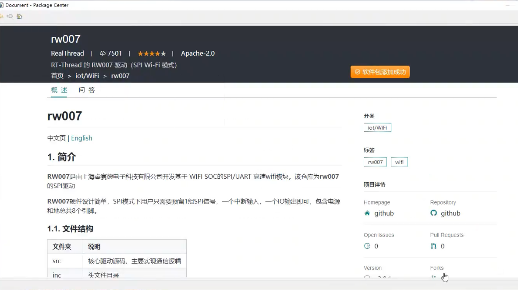Viewport: 518px width, 290px height.
Task: Click the 7501 download count
Action: pos(115,53)
